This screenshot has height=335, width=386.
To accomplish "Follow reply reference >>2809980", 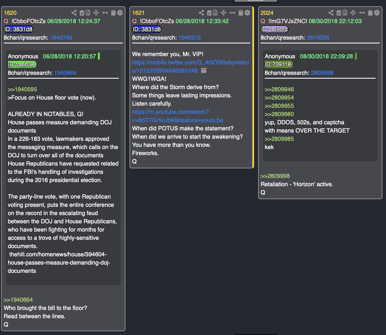I will [x=279, y=114].
